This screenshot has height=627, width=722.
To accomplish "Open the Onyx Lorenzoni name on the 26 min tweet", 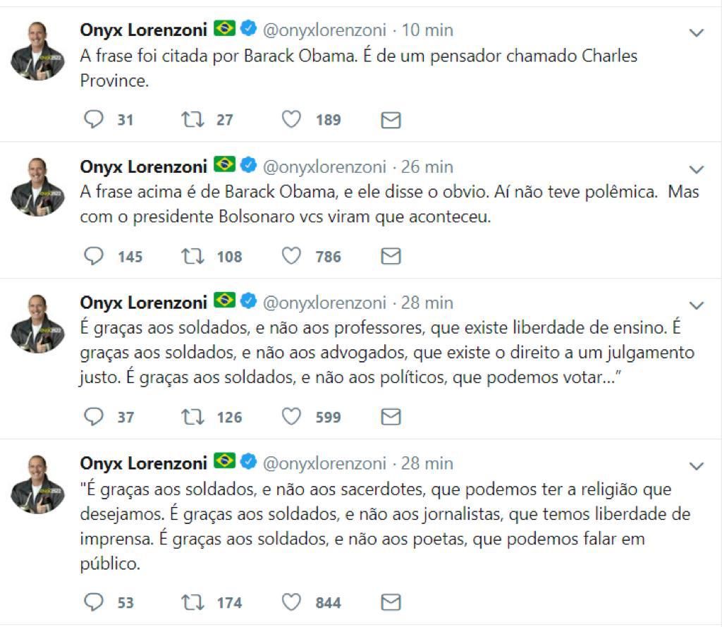I will [x=143, y=166].
